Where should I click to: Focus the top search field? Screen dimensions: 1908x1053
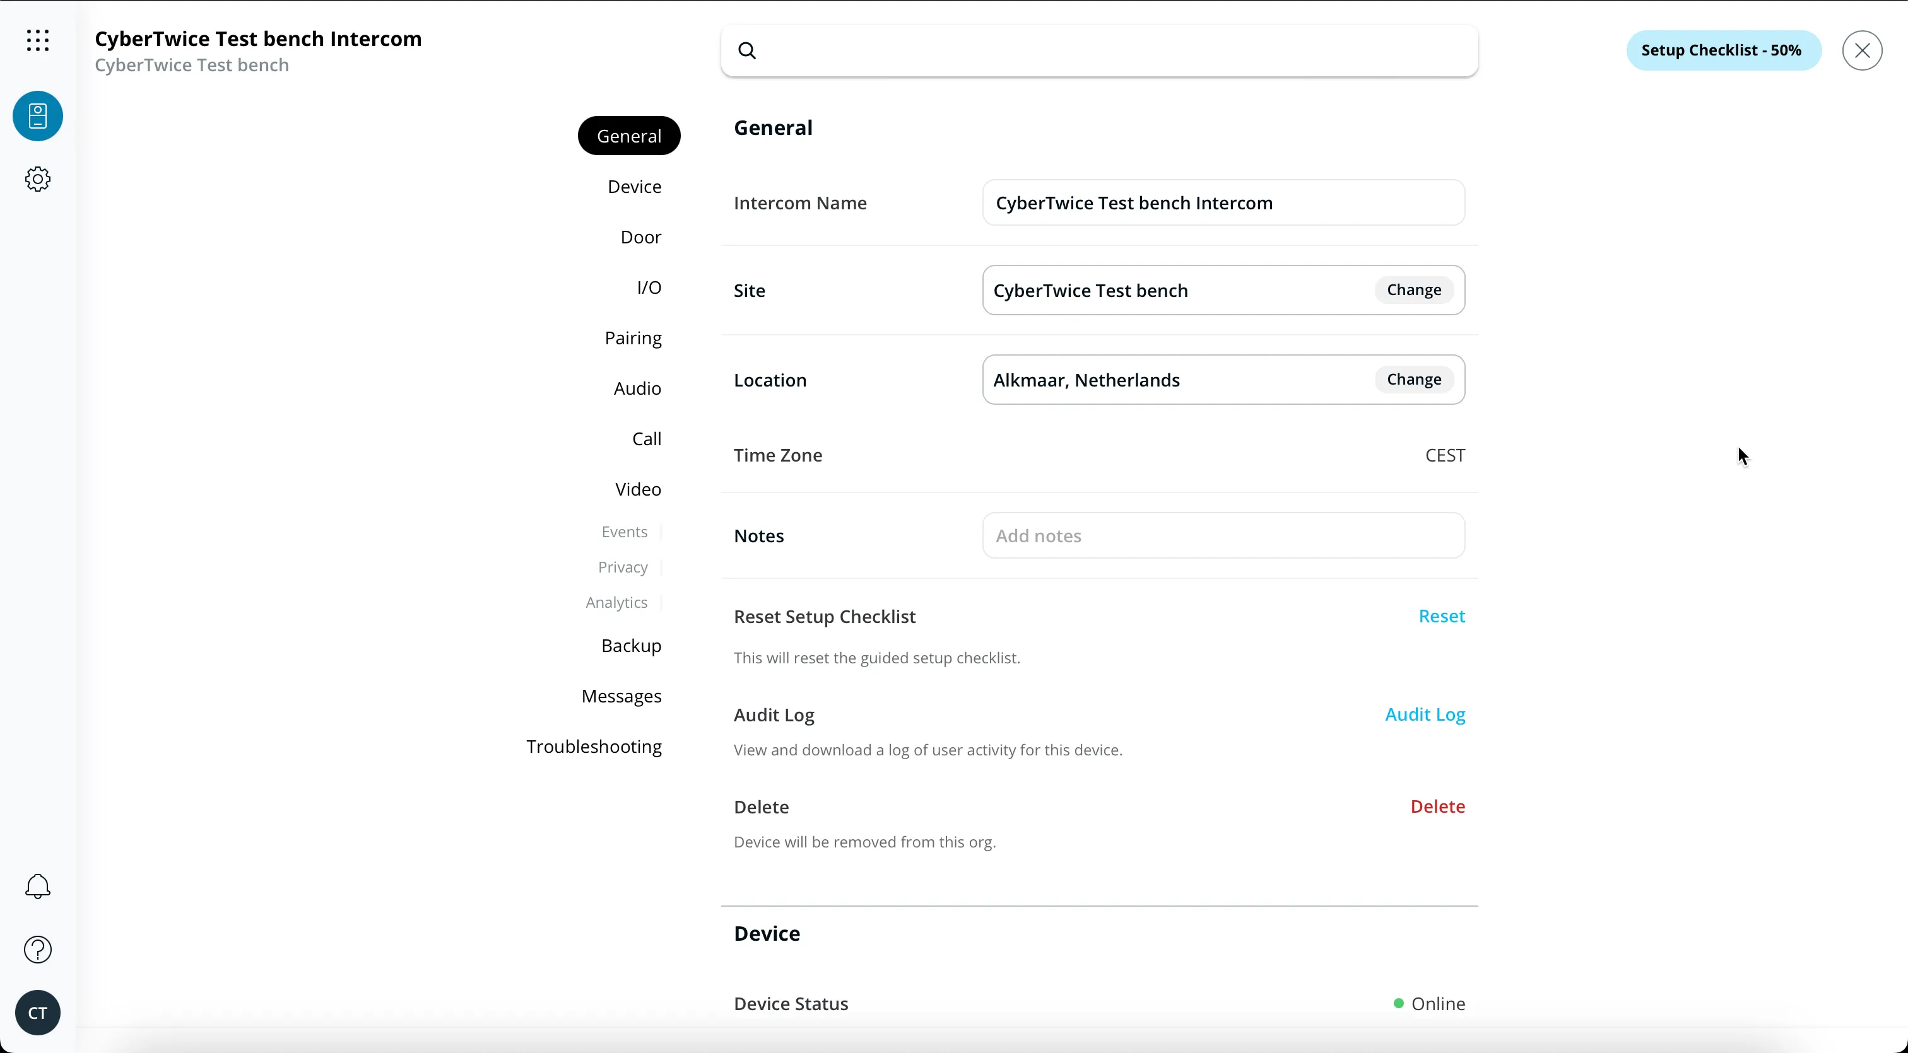[1099, 50]
